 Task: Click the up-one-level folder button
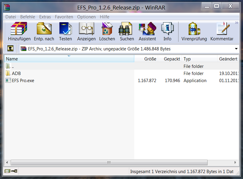10,49
